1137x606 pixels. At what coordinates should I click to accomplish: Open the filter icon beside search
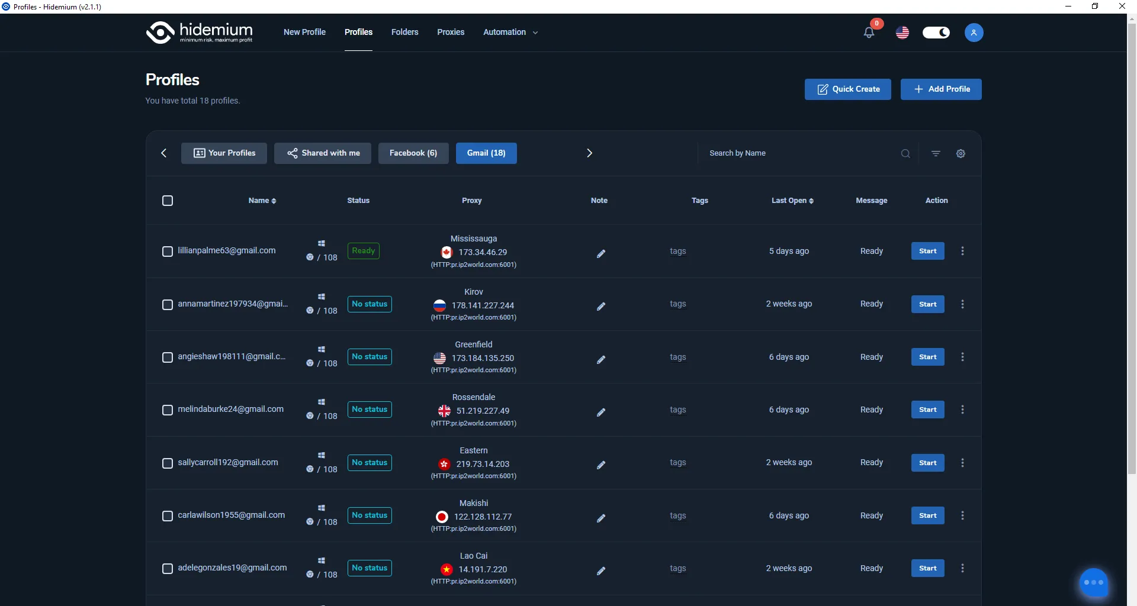coord(936,153)
